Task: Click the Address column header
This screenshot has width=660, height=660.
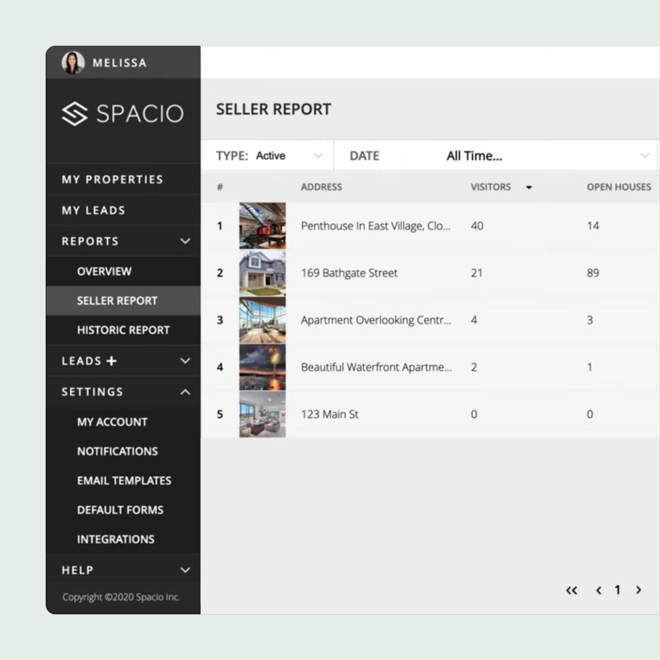Action: tap(321, 187)
